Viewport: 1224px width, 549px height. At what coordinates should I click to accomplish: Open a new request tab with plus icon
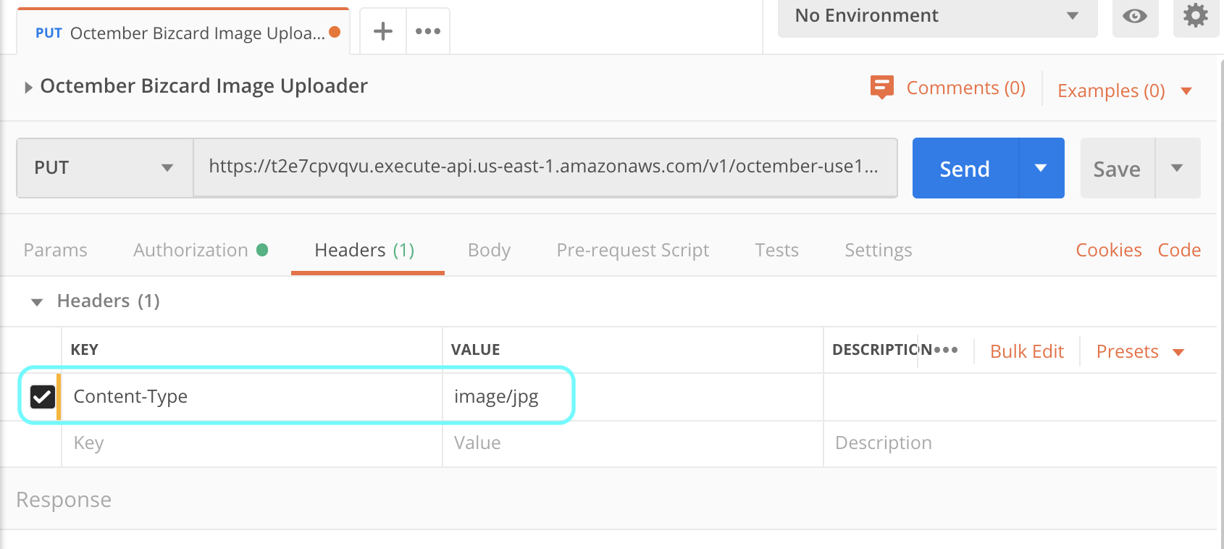tap(382, 31)
